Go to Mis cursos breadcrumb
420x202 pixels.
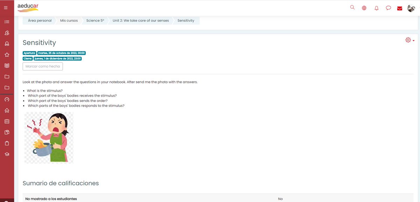coord(69,21)
